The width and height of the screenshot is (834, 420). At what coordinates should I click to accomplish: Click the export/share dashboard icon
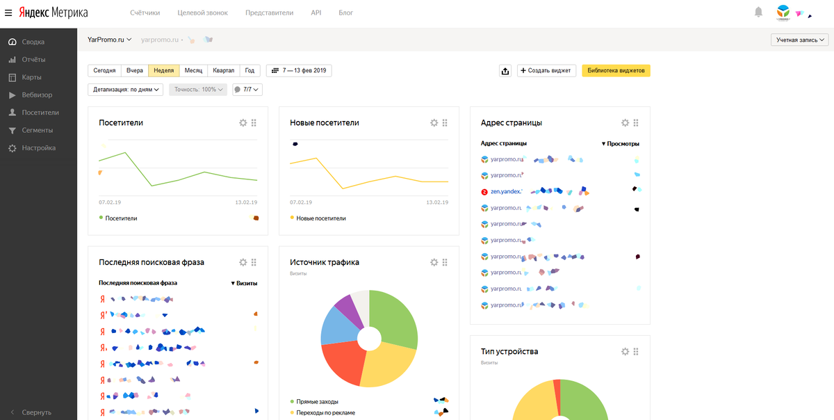(x=505, y=70)
